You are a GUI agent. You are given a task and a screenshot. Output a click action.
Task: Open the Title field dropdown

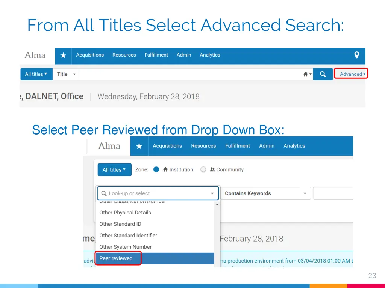[x=66, y=74]
